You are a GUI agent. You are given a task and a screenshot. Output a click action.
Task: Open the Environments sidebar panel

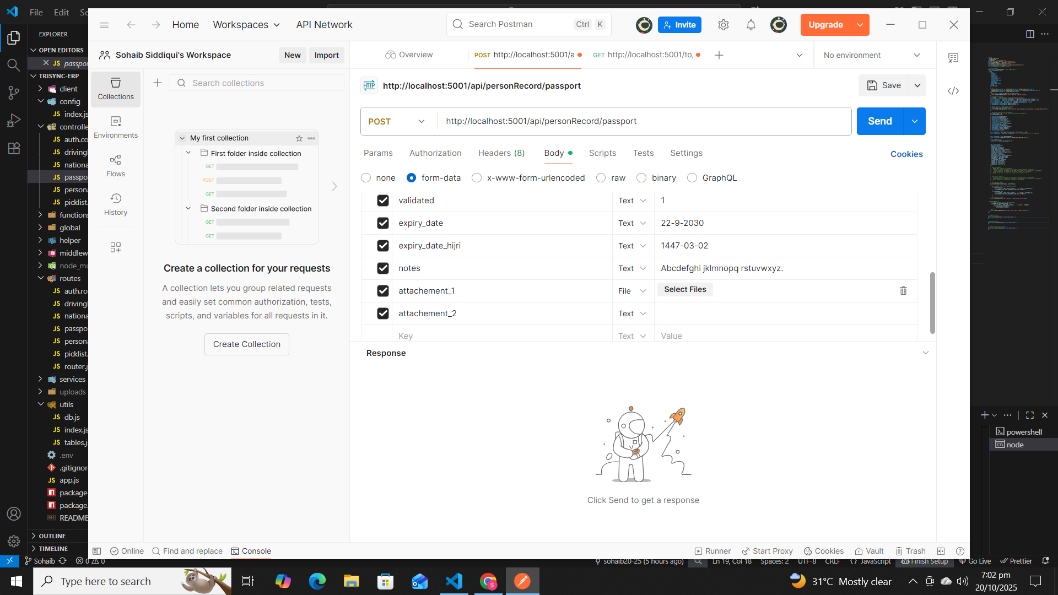point(116,127)
